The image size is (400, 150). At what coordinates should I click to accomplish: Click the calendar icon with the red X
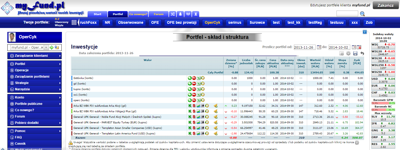click(x=359, y=47)
